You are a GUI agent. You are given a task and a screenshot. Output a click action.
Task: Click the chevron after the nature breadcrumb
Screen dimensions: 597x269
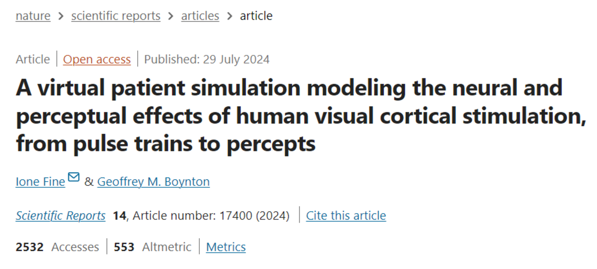(x=61, y=16)
